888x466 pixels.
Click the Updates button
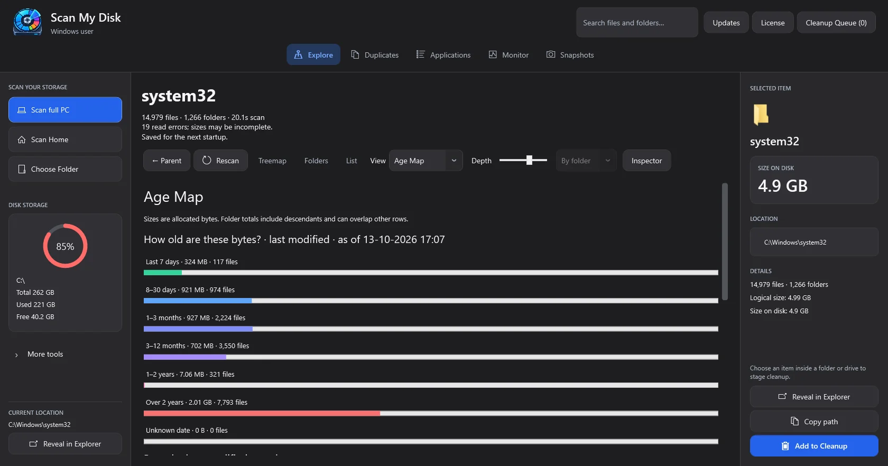[x=726, y=23]
